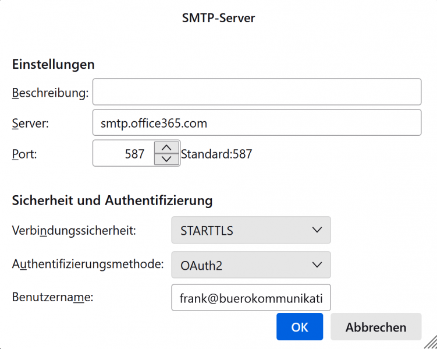This screenshot has height=349, width=437.
Task: Focus the empty Beschreibung text field
Action: [257, 92]
